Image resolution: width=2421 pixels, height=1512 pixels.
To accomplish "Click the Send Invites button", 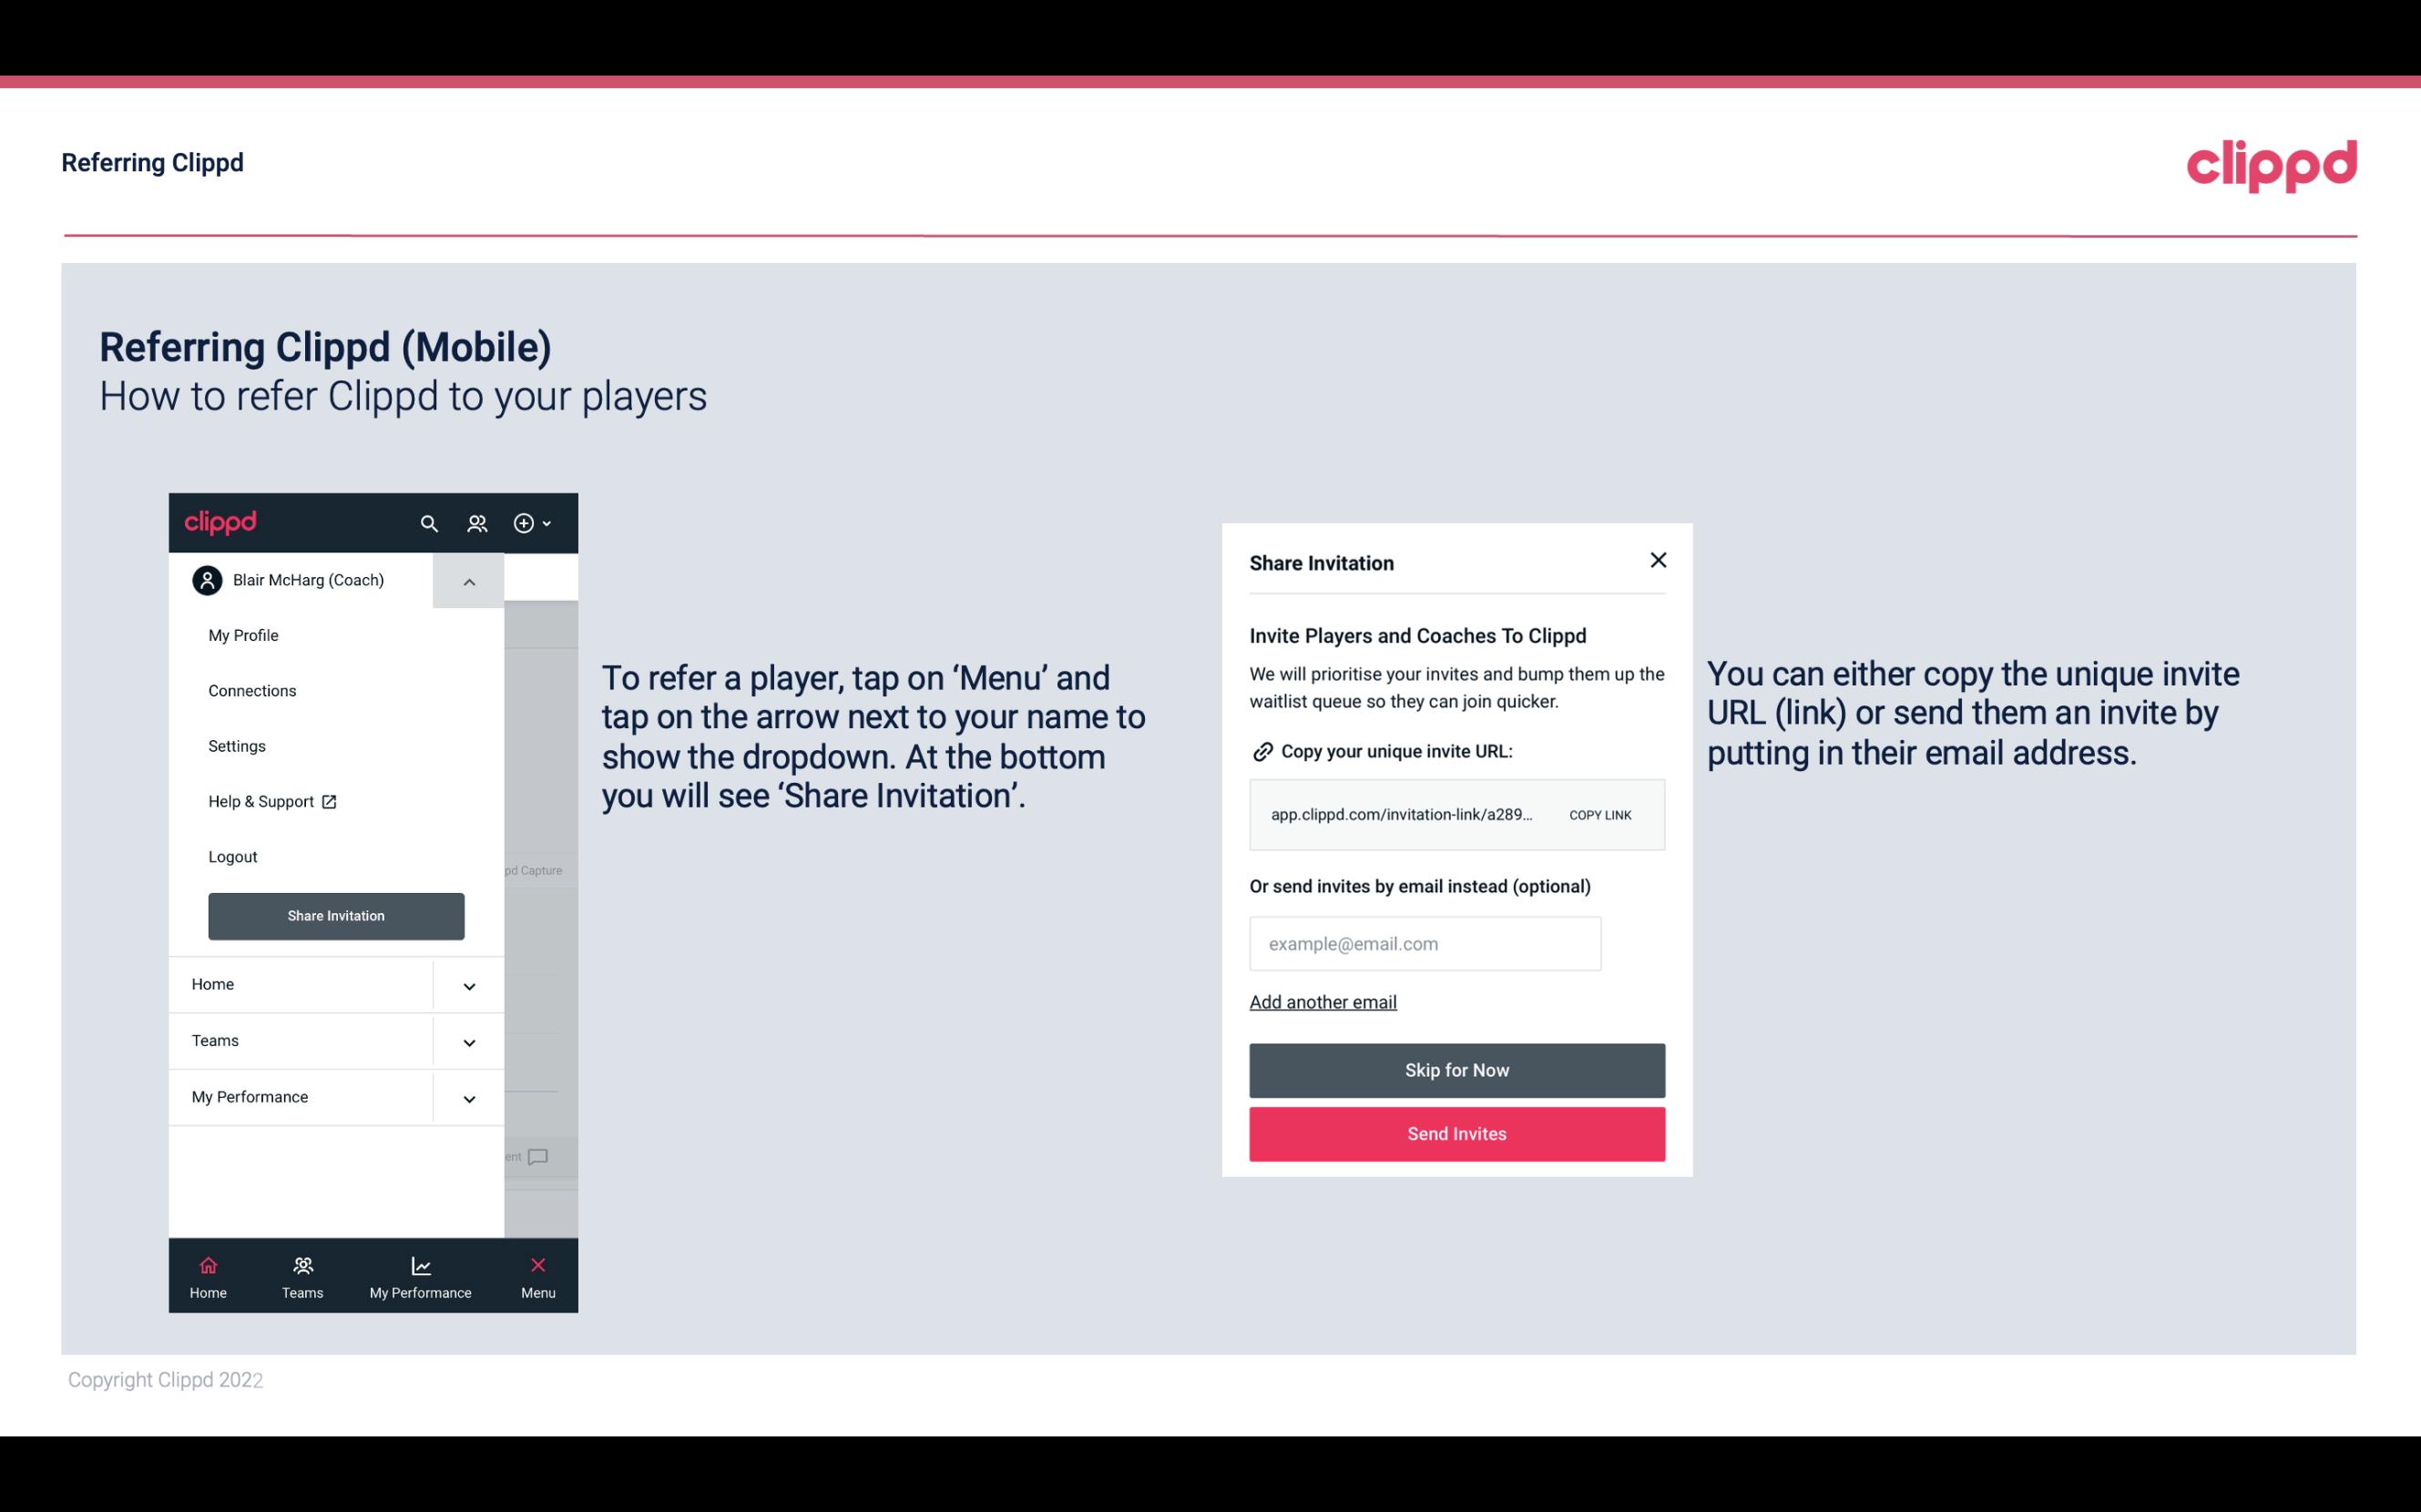I will 1457,1134.
